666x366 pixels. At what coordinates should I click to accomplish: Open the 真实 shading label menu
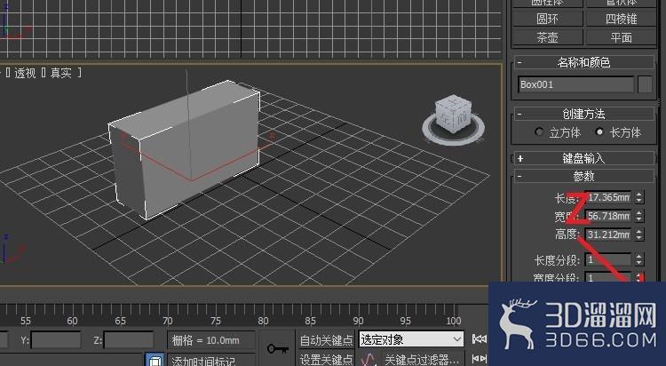(x=60, y=73)
